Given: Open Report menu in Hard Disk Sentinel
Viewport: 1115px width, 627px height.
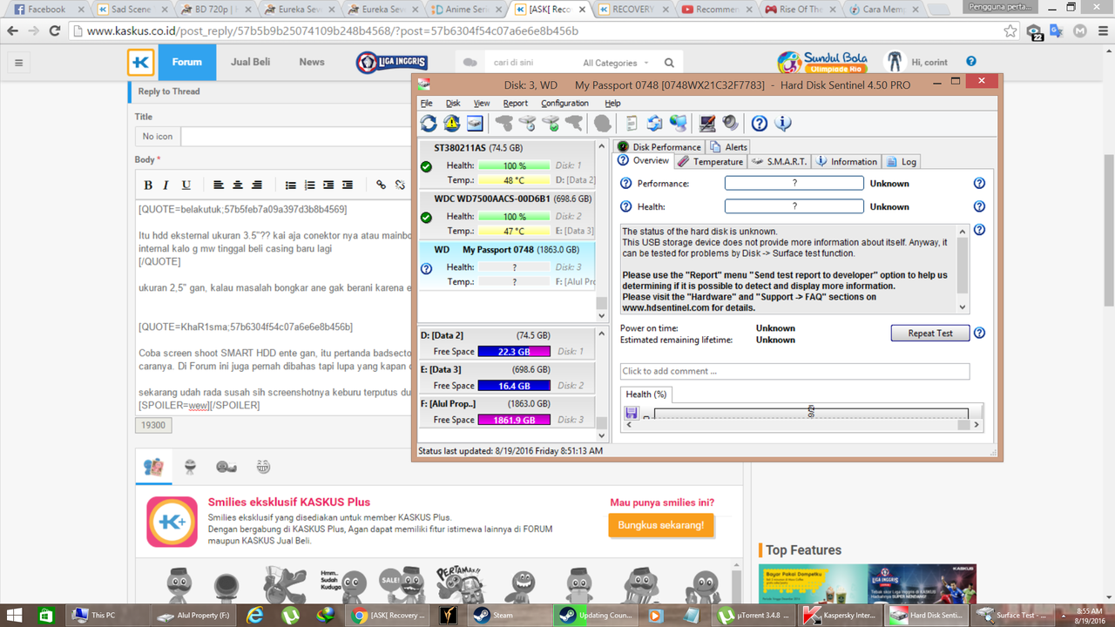Looking at the screenshot, I should [515, 103].
